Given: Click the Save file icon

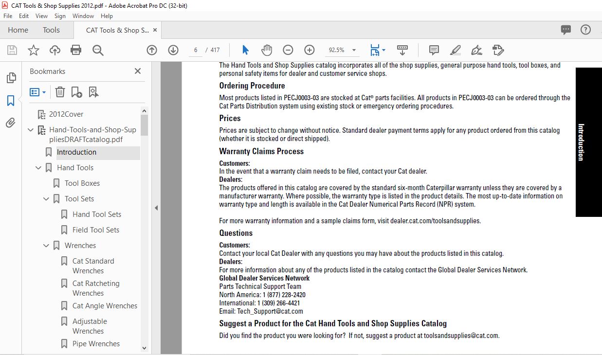Looking at the screenshot, I should 12,50.
